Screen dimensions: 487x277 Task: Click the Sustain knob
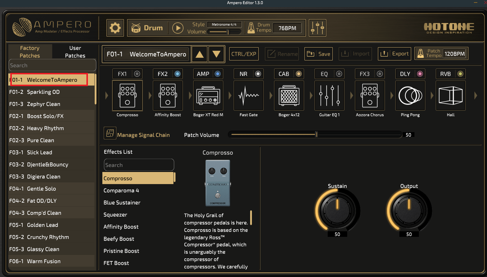(337, 210)
